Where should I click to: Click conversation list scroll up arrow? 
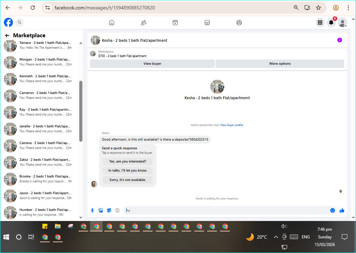(81, 43)
